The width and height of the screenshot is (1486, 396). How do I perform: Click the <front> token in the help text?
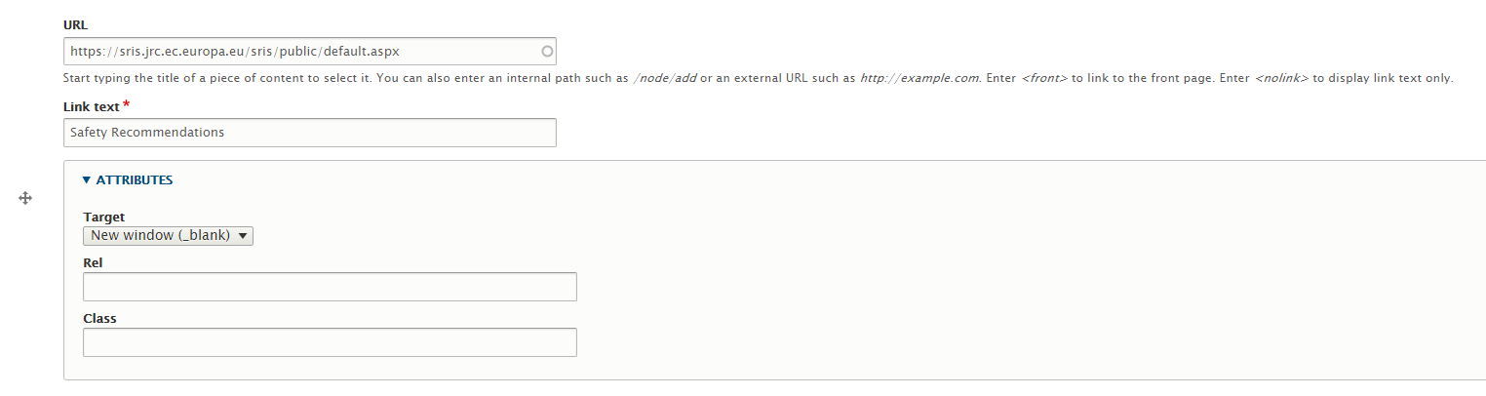click(1044, 78)
